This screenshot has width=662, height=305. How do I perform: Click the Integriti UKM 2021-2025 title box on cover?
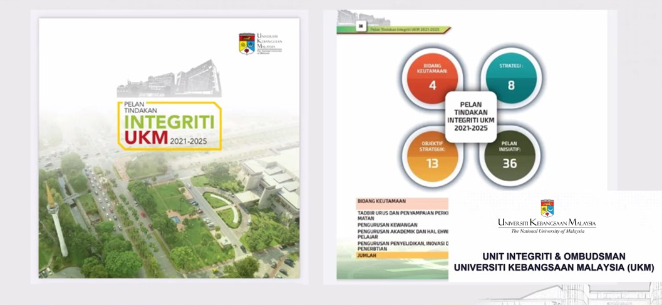click(x=169, y=125)
